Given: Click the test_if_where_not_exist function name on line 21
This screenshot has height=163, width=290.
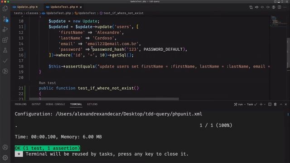Looking at the screenshot, I should [x=106, y=88].
